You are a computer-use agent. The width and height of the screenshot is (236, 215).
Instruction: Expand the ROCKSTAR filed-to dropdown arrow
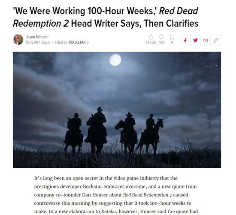88,43
